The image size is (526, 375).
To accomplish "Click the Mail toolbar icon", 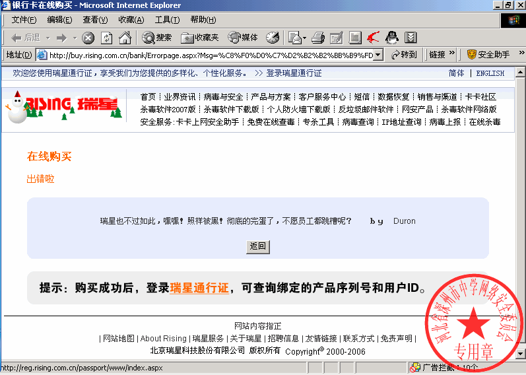I will point(295,38).
